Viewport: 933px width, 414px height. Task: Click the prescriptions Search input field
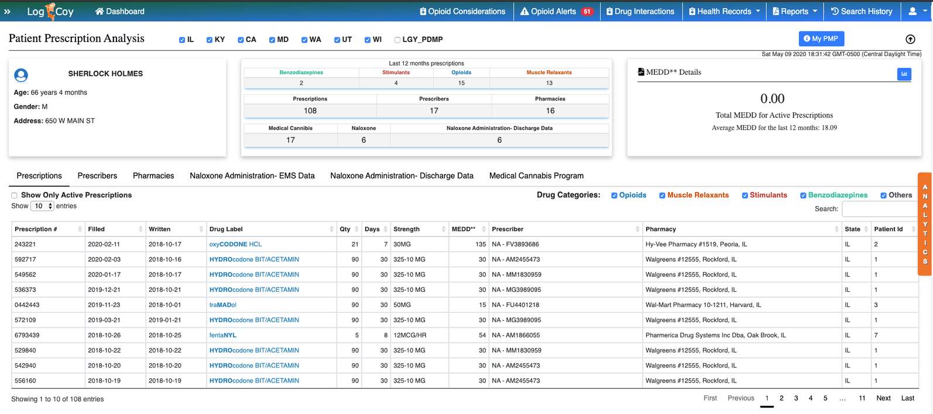pos(879,209)
